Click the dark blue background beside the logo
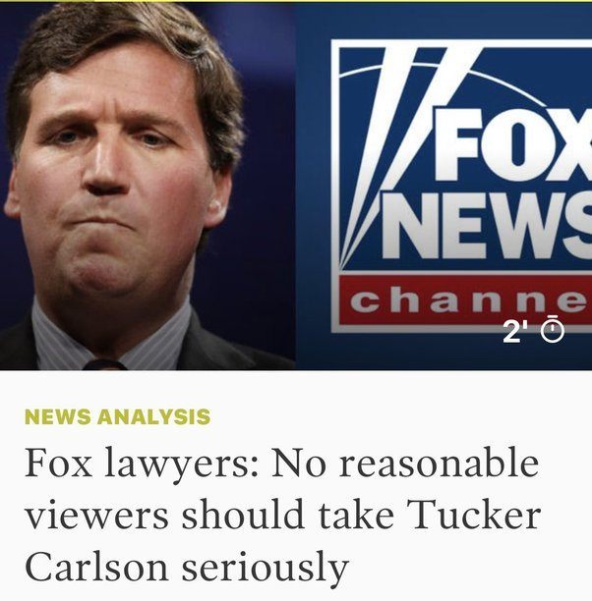Screen dimensions: 592x601 click(313, 191)
